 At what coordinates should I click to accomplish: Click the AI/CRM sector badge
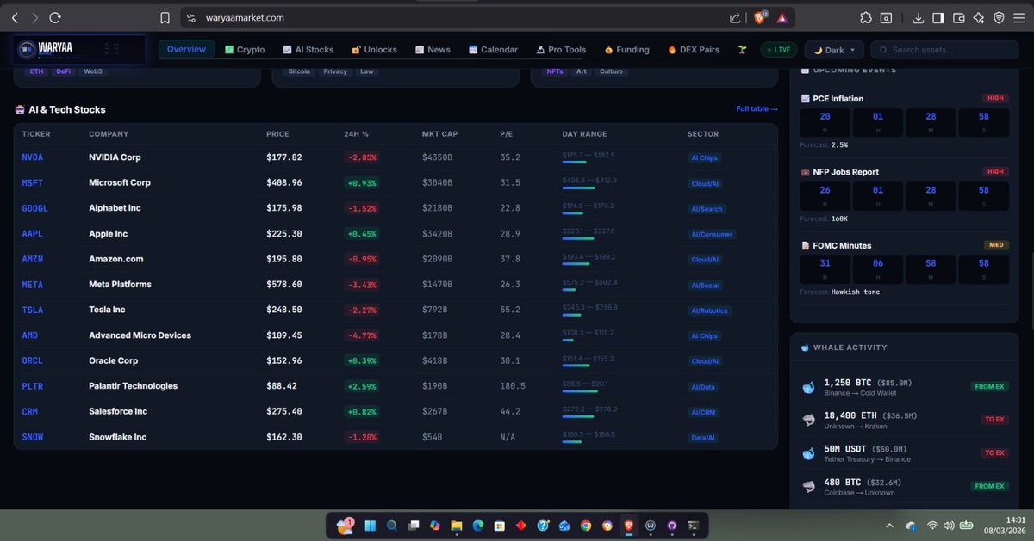click(704, 412)
